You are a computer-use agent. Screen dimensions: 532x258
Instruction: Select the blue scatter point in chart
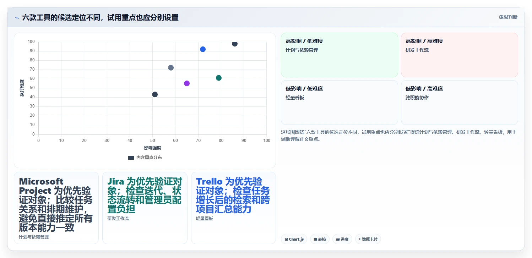coord(203,49)
